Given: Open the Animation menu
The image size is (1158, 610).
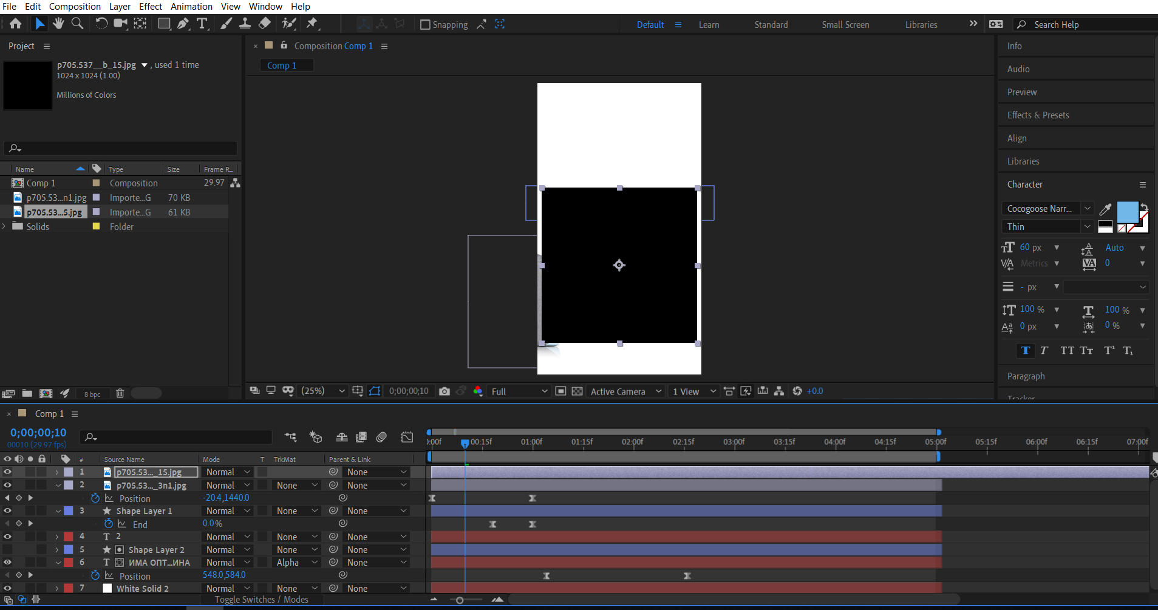Looking at the screenshot, I should pos(191,7).
